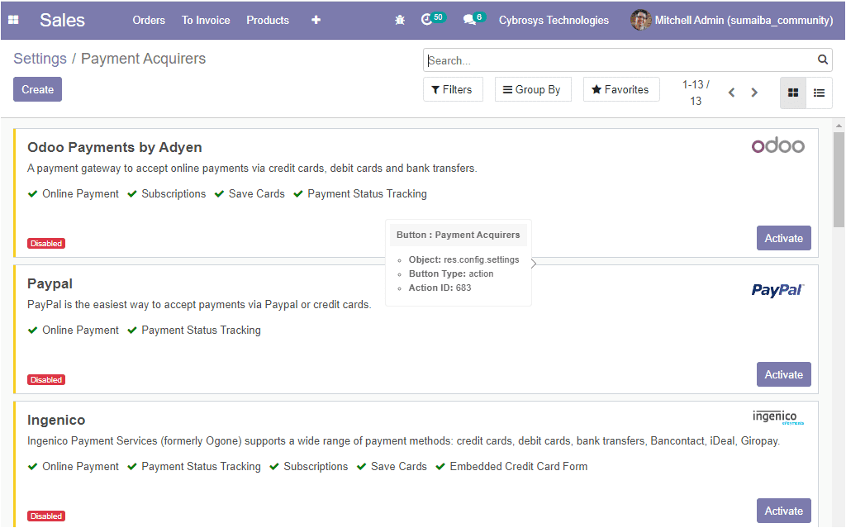Click the search magnifier icon
This screenshot has height=528, width=846.
click(822, 59)
